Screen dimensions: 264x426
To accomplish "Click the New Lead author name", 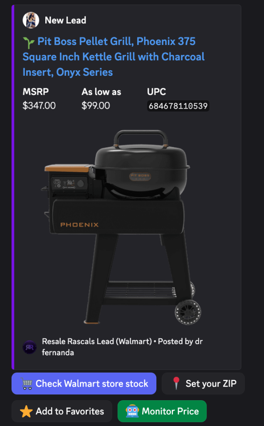I will coord(65,20).
